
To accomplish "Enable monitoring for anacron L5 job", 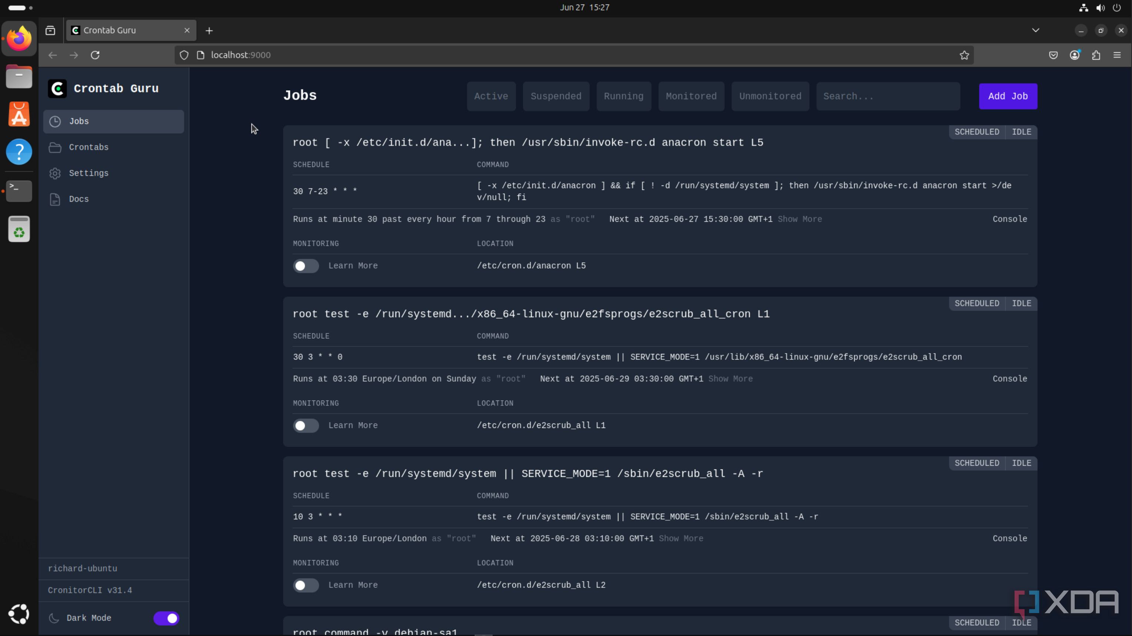I will (306, 266).
